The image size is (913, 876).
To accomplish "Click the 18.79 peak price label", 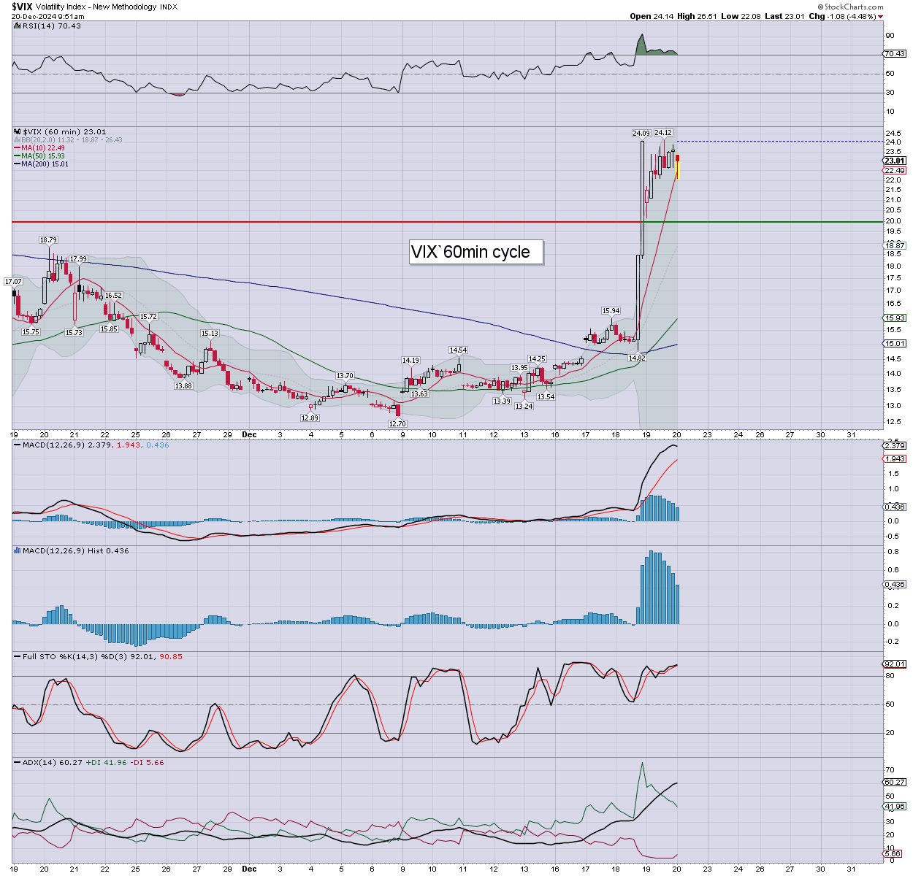I will coord(48,239).
